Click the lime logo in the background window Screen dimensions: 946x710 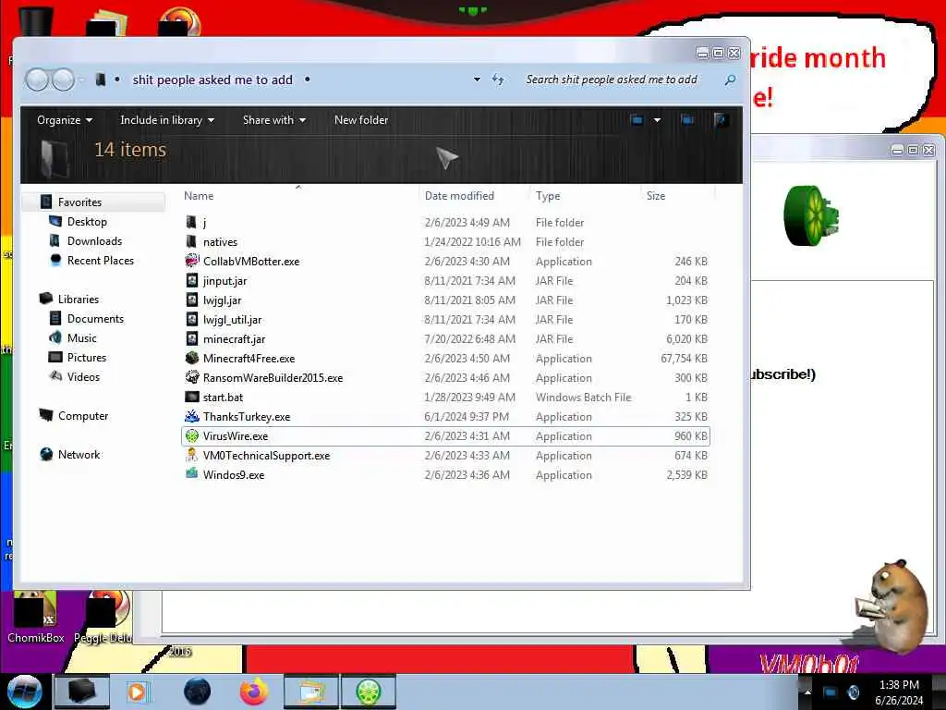pyautogui.click(x=811, y=215)
